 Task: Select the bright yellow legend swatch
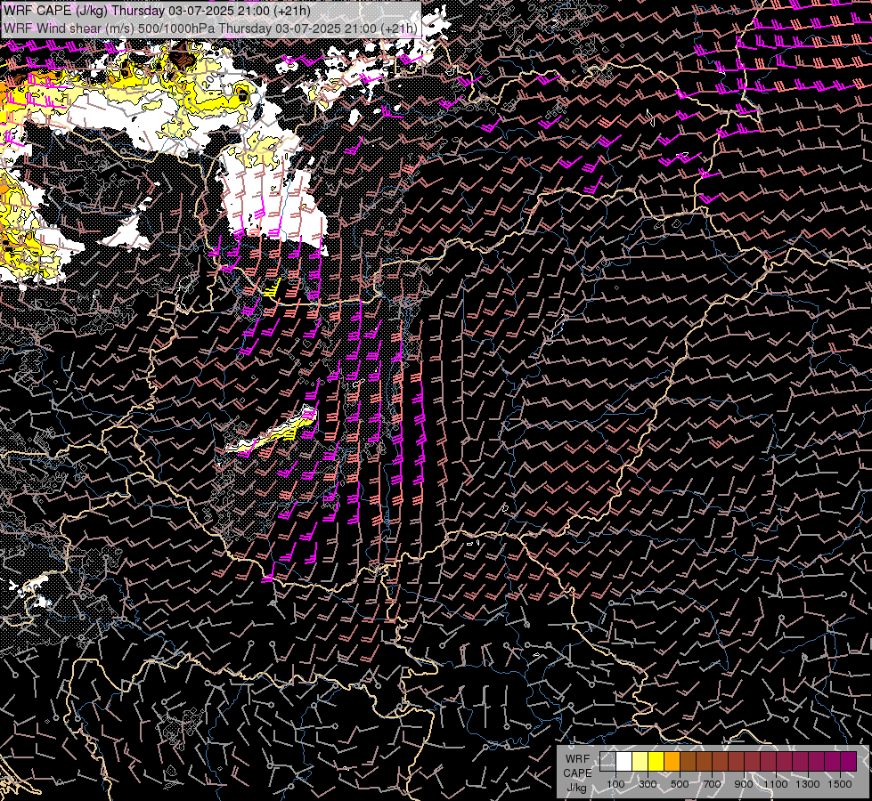click(656, 762)
